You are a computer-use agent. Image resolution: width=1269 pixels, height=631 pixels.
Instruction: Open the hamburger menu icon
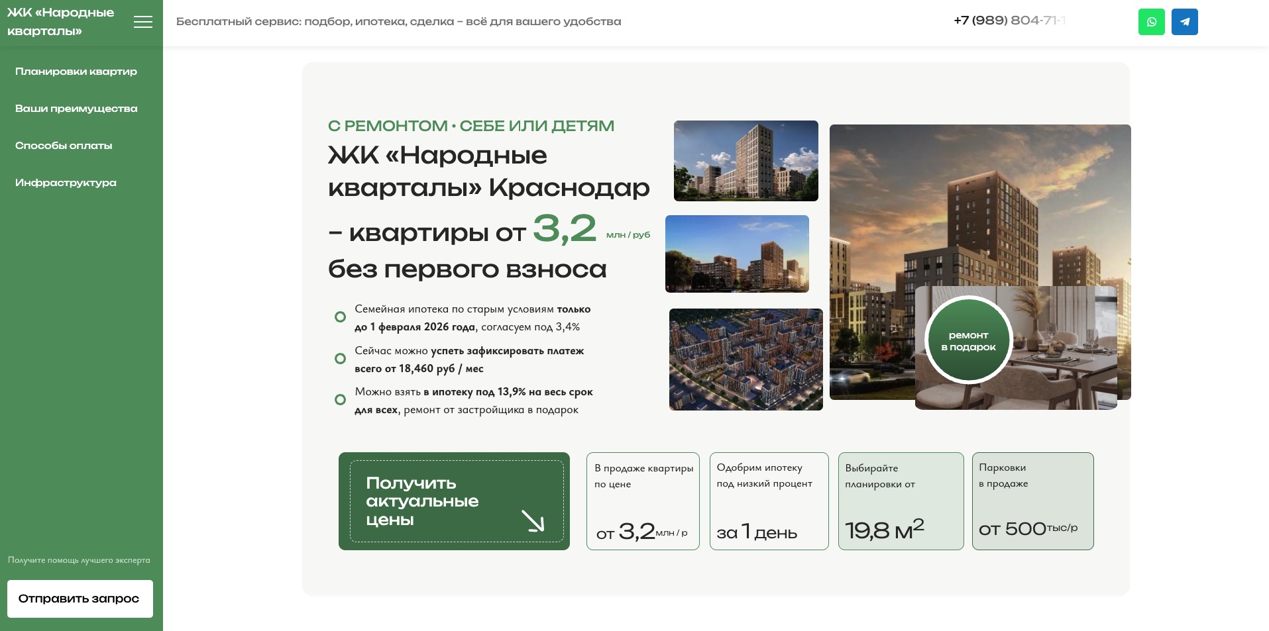(x=142, y=23)
